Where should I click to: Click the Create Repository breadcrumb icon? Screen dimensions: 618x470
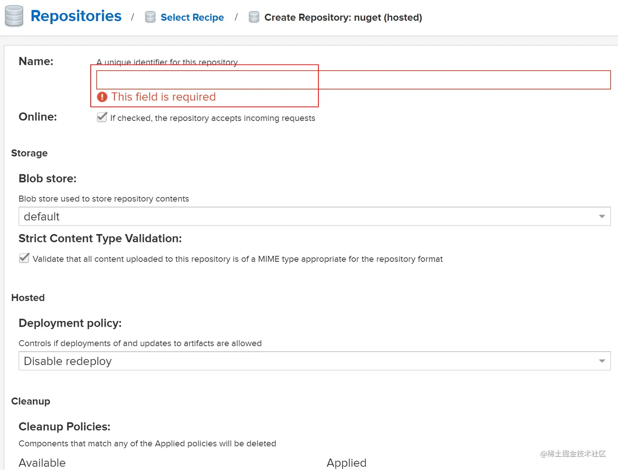[x=254, y=17]
